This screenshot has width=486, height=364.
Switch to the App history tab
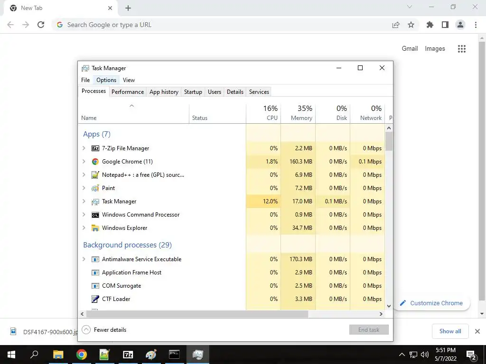pyautogui.click(x=164, y=92)
